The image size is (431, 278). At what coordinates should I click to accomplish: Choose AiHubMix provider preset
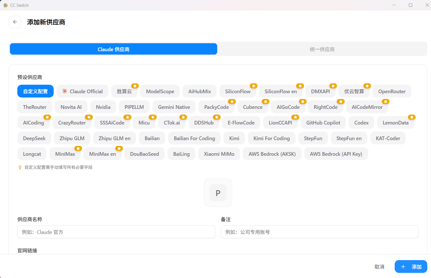pos(200,91)
